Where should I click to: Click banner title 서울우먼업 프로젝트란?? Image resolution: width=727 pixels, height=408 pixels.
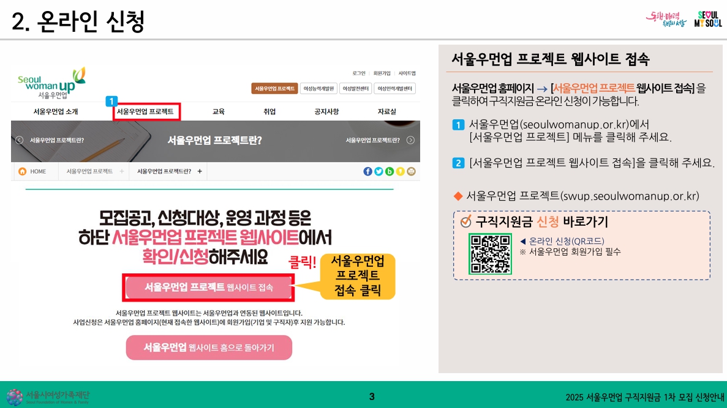click(214, 140)
